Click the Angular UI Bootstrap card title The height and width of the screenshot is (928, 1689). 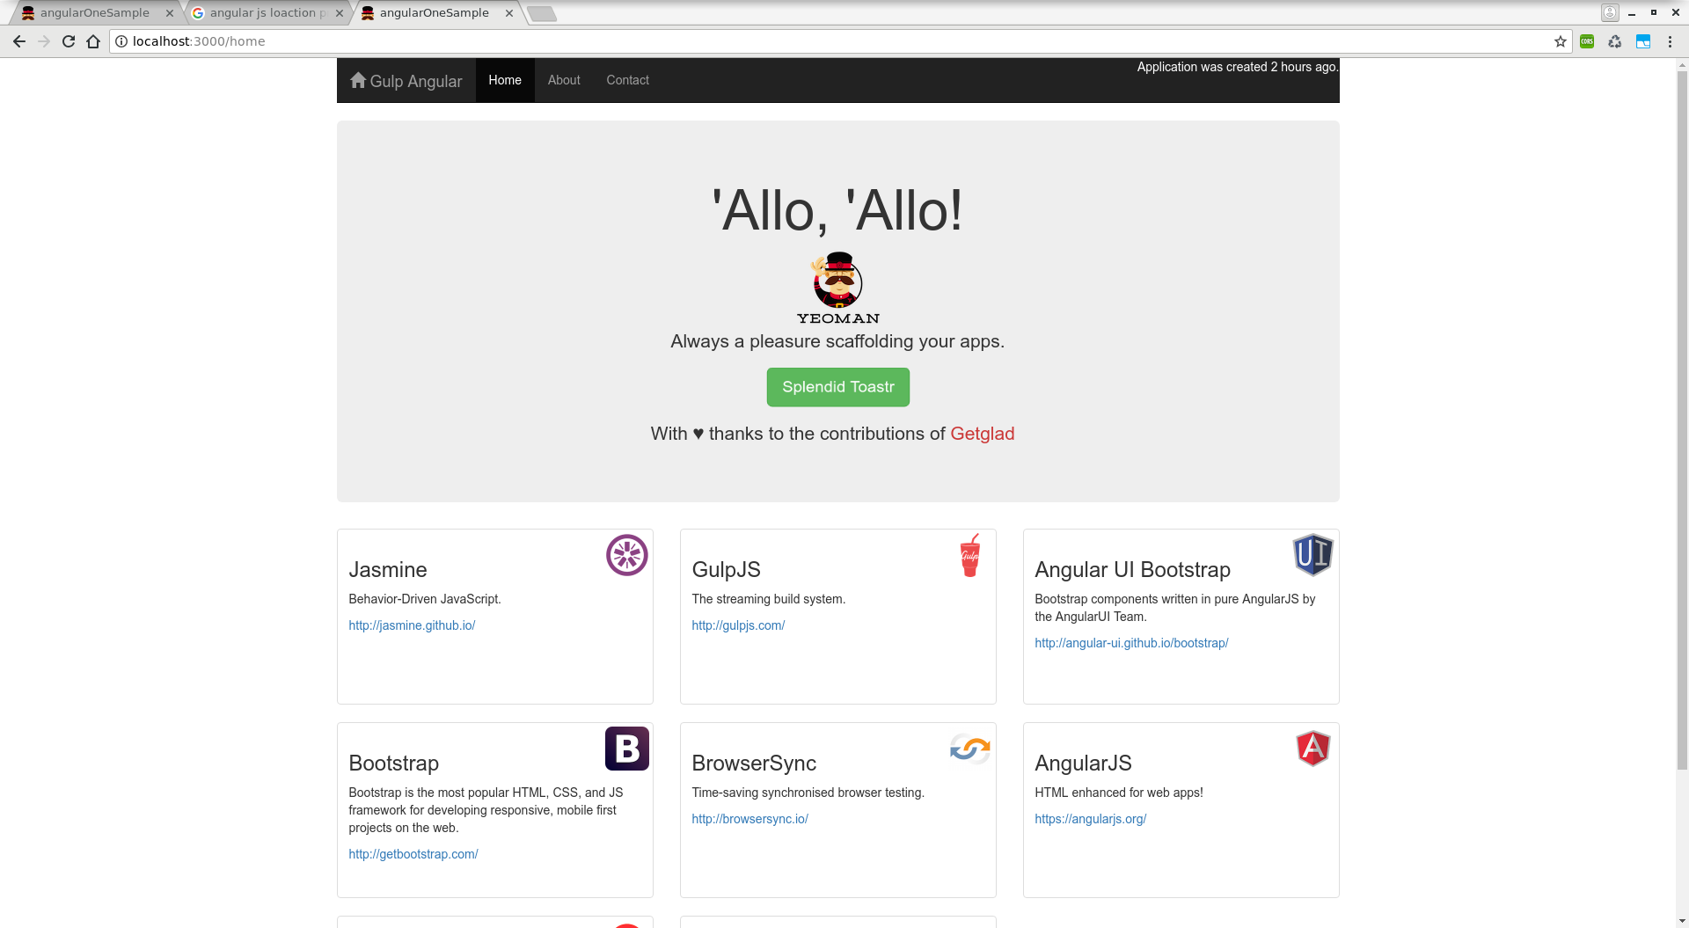pyautogui.click(x=1133, y=570)
